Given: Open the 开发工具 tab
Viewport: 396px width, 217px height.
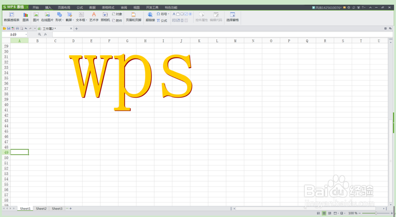Looking at the screenshot, I should tap(152, 8).
